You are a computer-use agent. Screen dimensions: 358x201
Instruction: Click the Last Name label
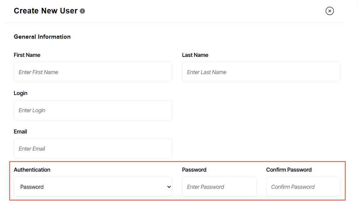[195, 55]
